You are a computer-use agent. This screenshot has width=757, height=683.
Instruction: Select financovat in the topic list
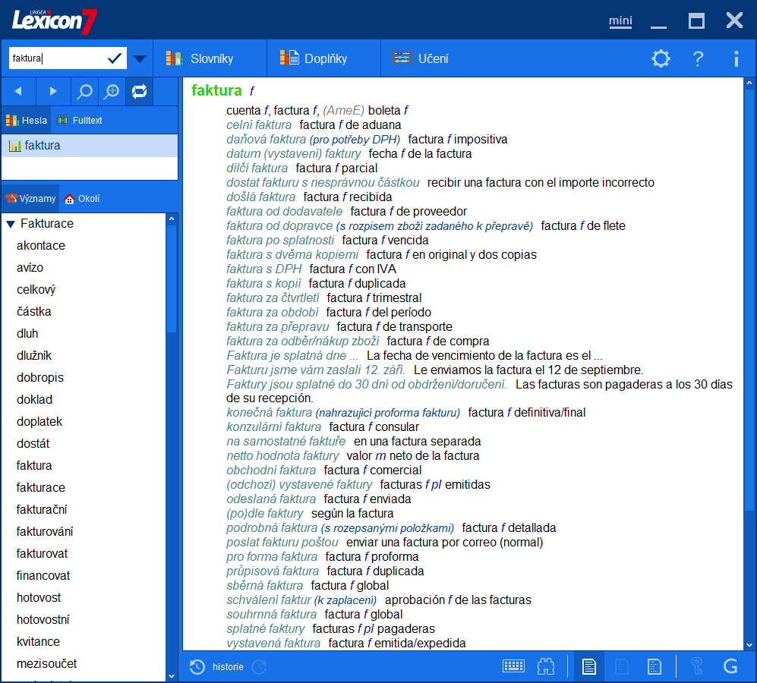point(43,575)
